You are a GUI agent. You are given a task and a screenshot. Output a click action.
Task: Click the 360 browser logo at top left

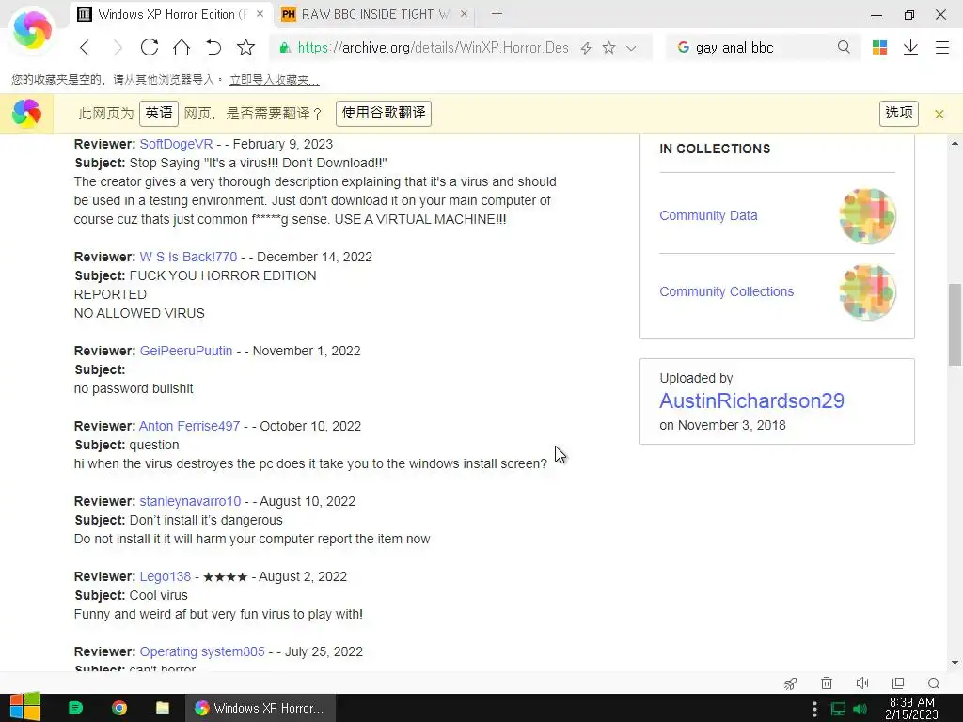32,30
